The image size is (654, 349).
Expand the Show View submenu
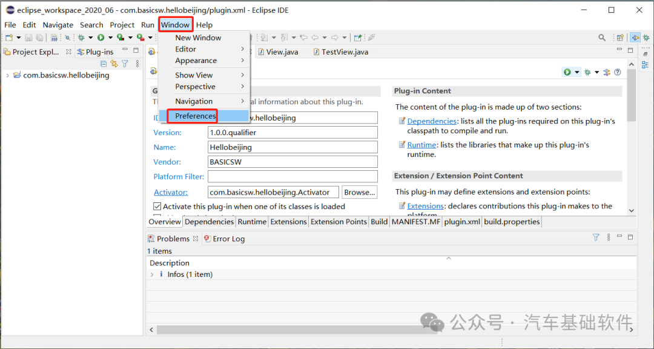point(205,75)
